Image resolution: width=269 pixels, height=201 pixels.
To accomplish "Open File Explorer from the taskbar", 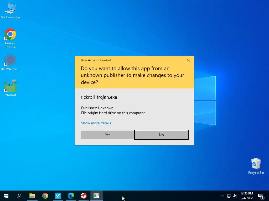I will (x=32, y=196).
